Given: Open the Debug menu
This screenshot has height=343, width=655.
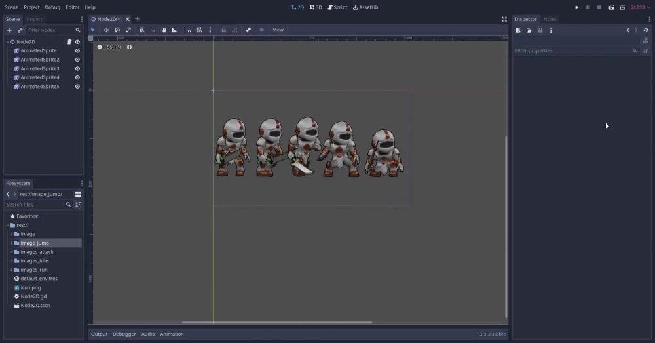Looking at the screenshot, I should [52, 7].
